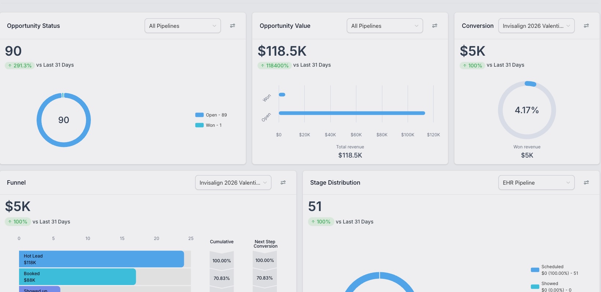Open Opportunity Status widget filter settings icon

pyautogui.click(x=233, y=26)
